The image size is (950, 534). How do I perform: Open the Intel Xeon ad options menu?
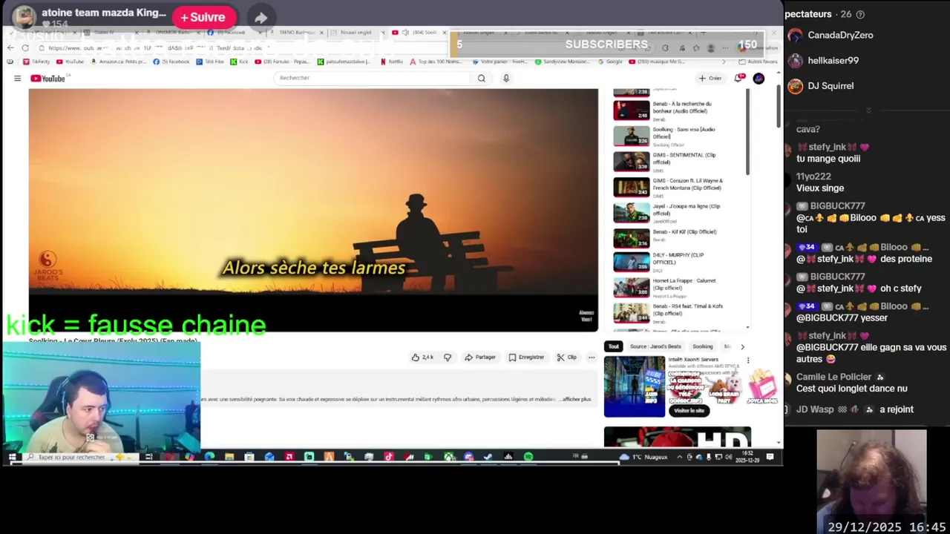click(747, 360)
